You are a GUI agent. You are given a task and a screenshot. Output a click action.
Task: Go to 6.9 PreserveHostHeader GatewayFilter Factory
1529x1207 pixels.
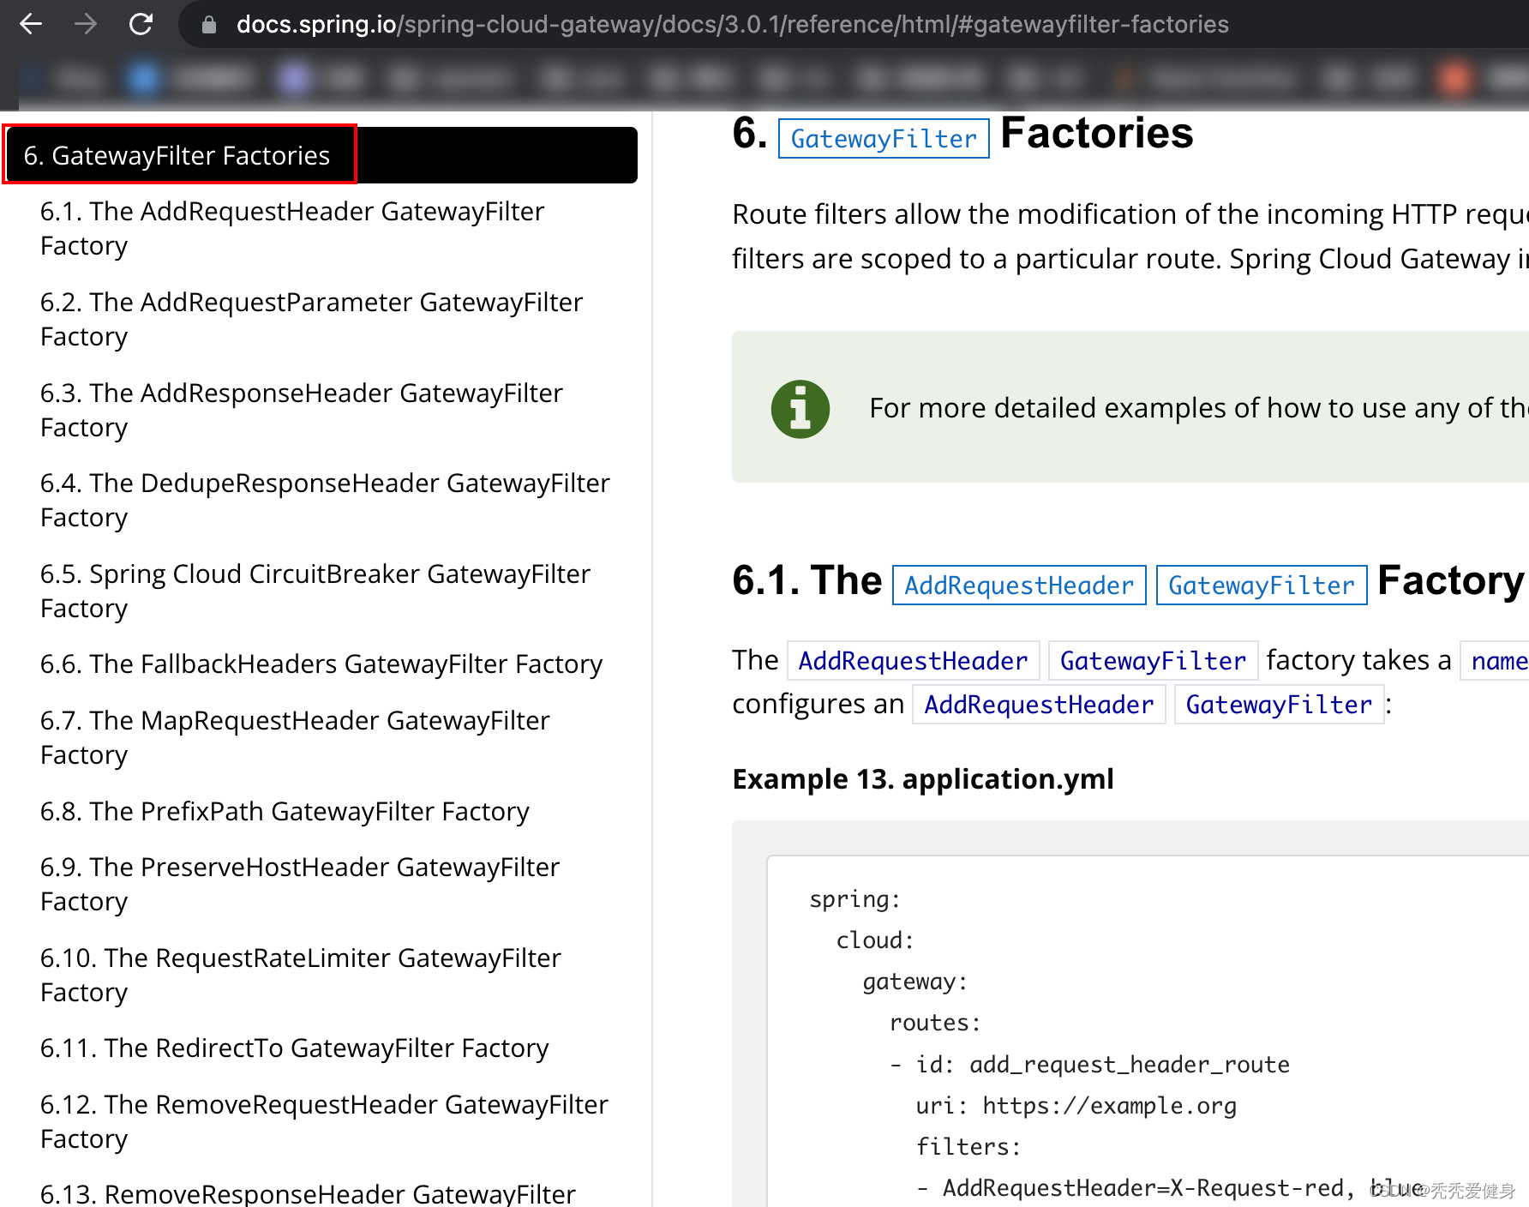point(300,884)
